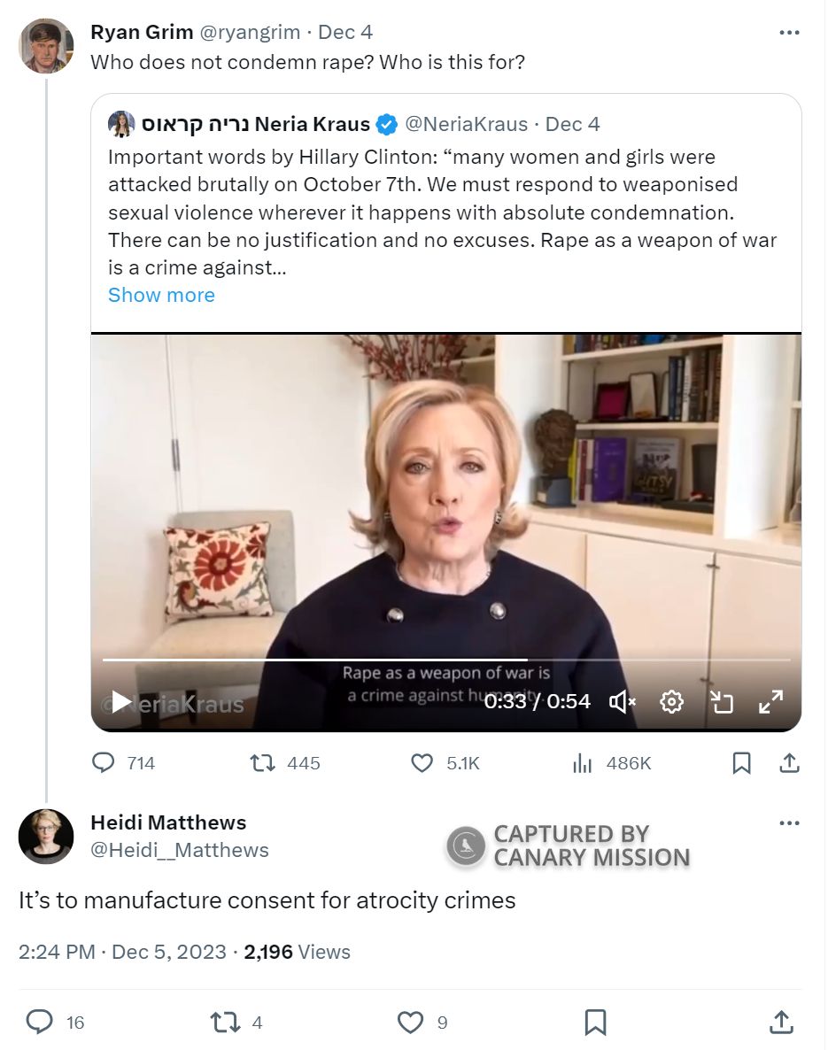The image size is (828, 1050).
Task: Expand video to fullscreen
Action: 770,702
